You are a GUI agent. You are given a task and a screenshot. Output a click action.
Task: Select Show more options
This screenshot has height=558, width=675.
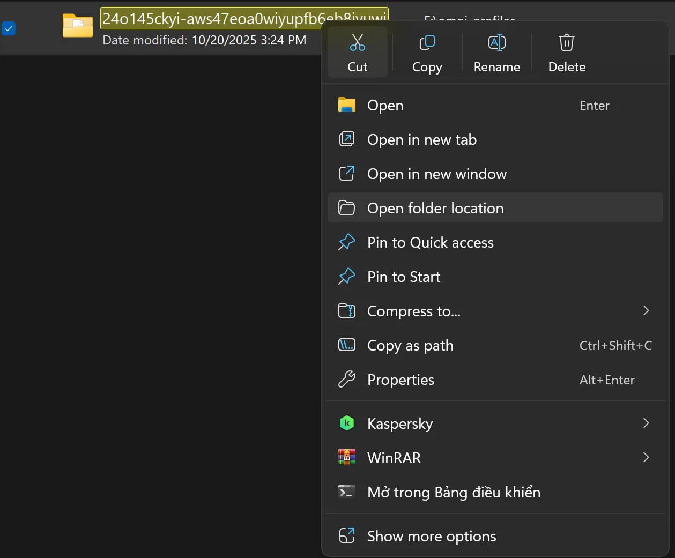pyautogui.click(x=431, y=536)
